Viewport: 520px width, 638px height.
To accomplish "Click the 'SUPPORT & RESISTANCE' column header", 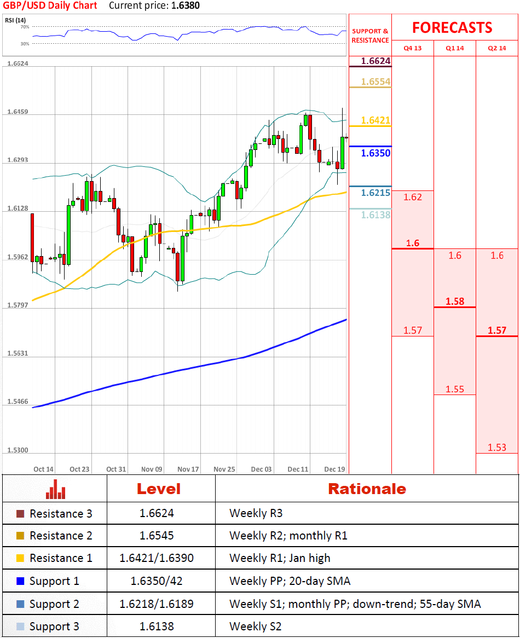I will 370,36.
